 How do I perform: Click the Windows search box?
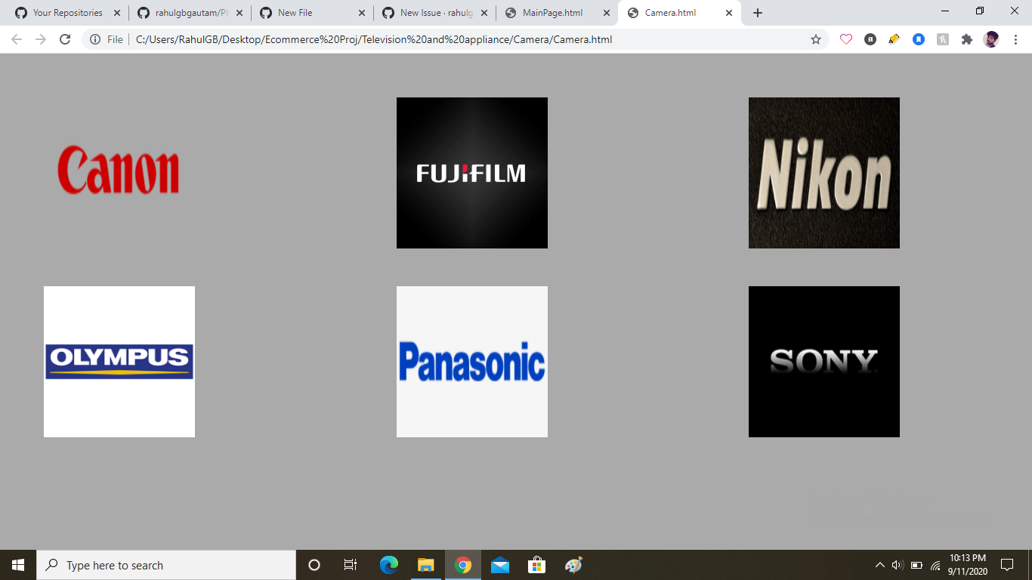tap(166, 565)
